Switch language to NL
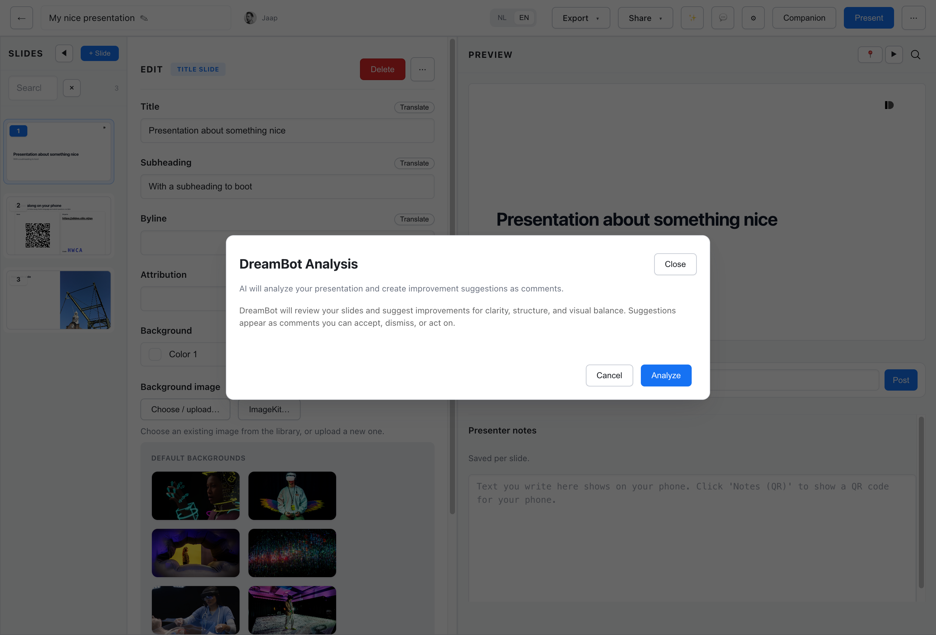 coord(502,18)
